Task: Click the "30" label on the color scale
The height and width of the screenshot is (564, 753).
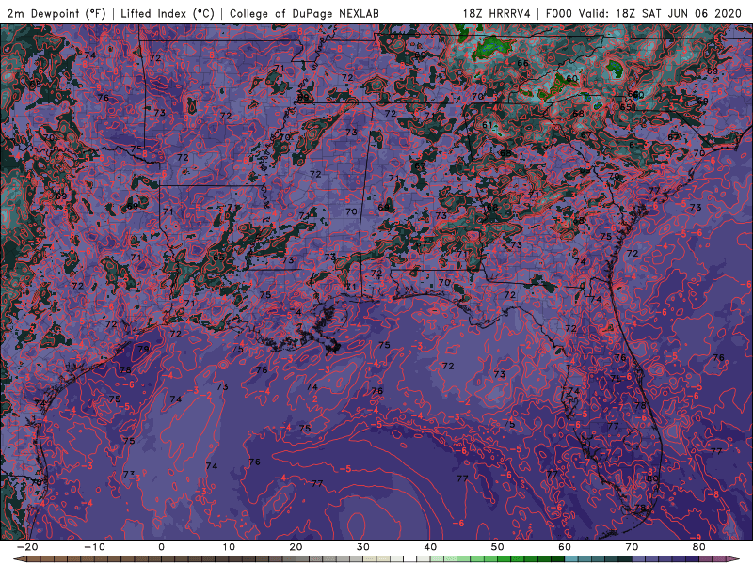Action: 363,547
